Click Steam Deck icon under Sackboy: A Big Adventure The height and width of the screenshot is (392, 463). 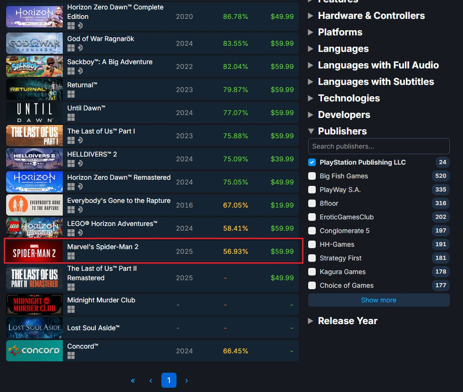click(x=80, y=71)
